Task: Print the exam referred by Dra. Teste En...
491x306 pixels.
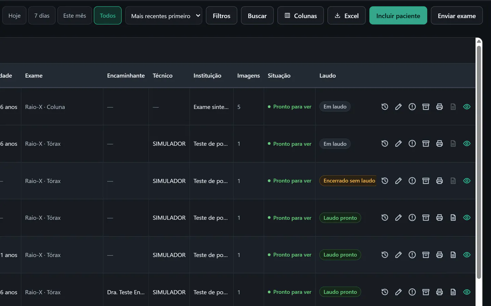Action: point(440,292)
